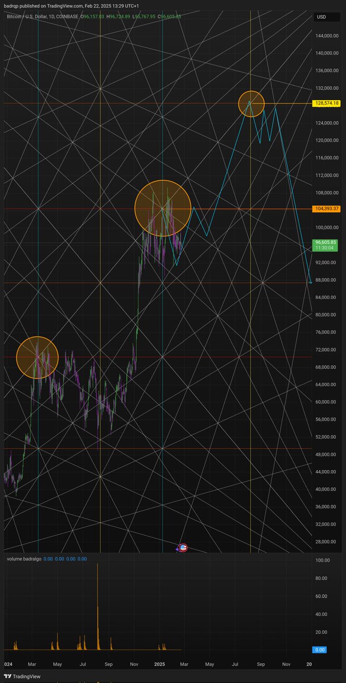346x683 pixels.
Task: Click the 'Mar' label beside 024 on time axis
Action: (x=32, y=664)
